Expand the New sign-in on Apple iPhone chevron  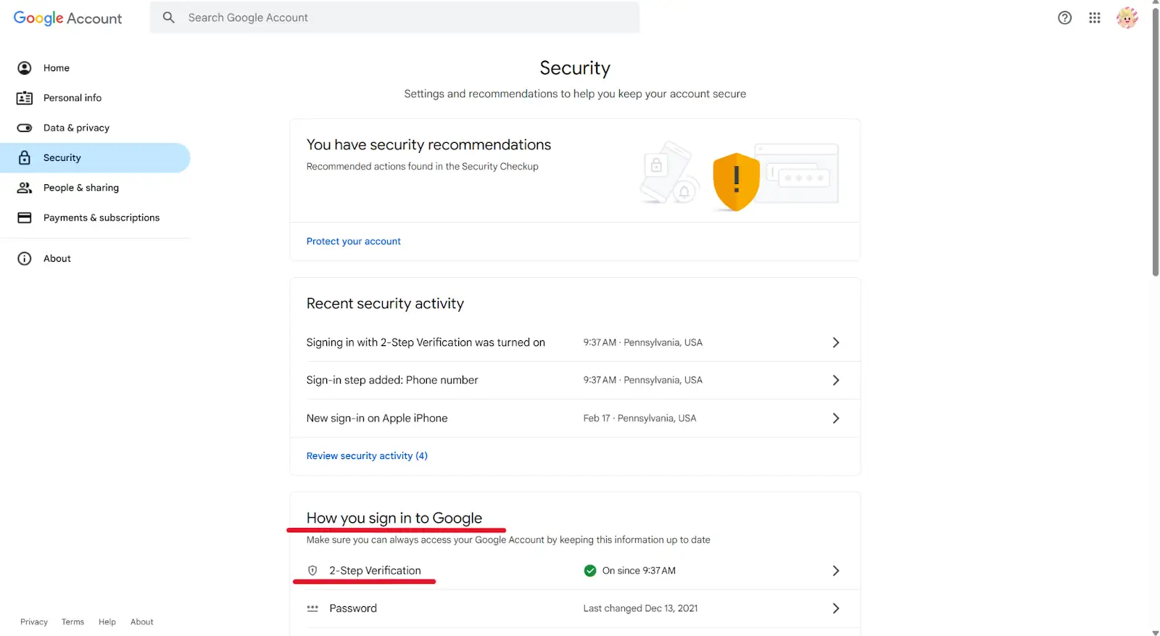click(836, 418)
